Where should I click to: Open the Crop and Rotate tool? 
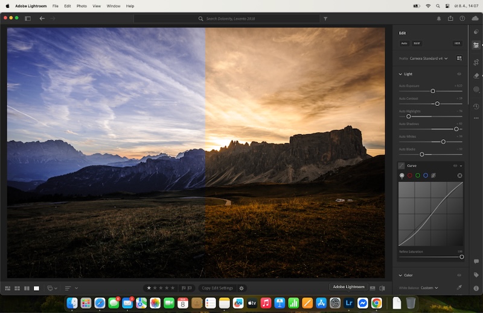476,62
